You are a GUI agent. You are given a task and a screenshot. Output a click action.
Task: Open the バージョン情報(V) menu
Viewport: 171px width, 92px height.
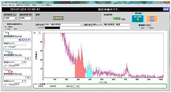[45, 5]
